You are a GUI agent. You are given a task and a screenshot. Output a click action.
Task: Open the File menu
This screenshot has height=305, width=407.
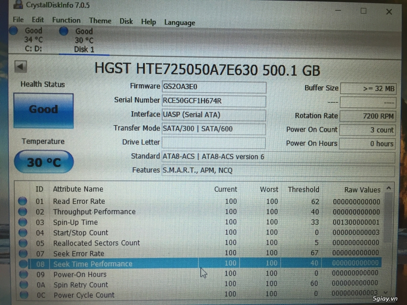[18, 20]
